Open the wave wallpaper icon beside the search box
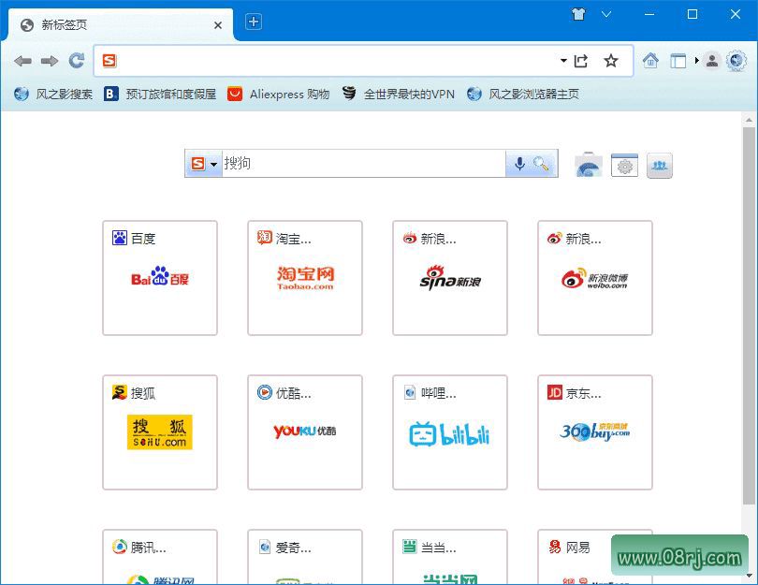The height and width of the screenshot is (585, 758). point(589,166)
